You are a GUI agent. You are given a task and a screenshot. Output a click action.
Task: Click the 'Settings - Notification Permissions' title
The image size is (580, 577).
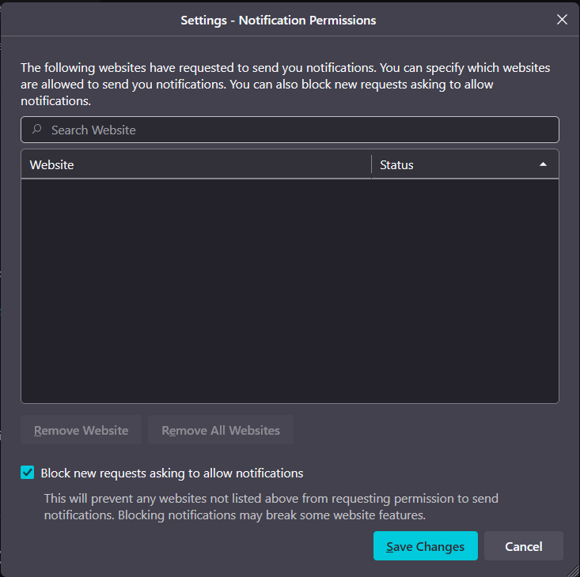click(x=279, y=20)
